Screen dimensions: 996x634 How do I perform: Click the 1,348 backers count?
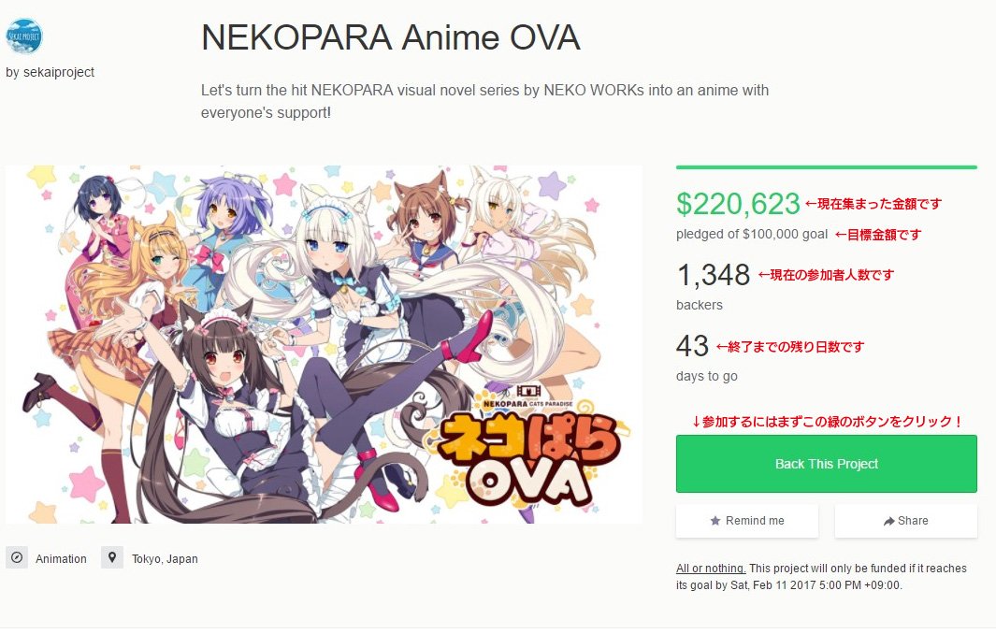point(714,275)
